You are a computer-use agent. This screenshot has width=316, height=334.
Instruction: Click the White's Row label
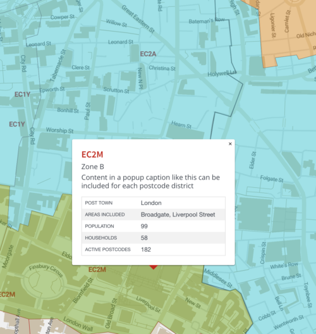coord(284,266)
